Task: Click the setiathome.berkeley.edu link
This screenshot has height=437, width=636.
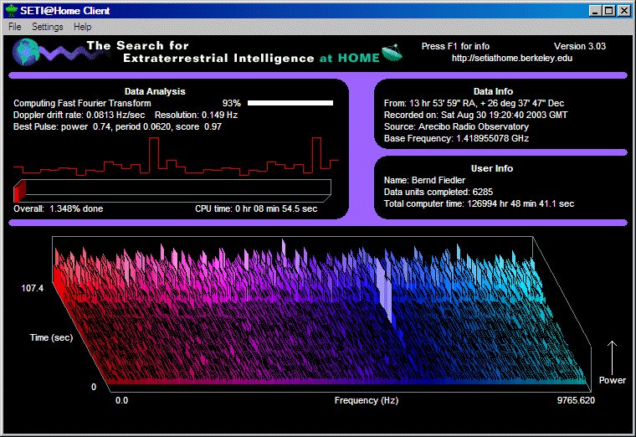Action: (x=512, y=58)
